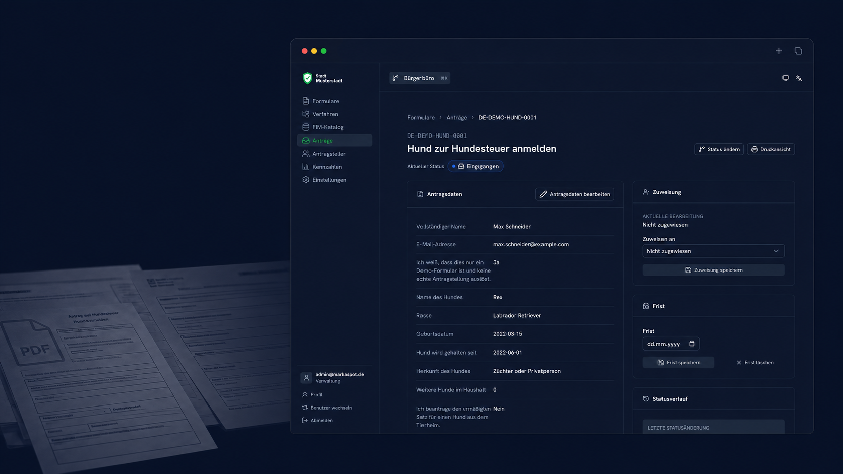Click the chevron arrow in Nicht zugewiesen dropdown
This screenshot has height=474, width=843.
click(776, 251)
